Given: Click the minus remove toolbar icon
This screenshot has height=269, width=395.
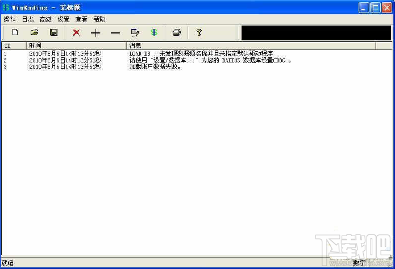Looking at the screenshot, I should (115, 33).
